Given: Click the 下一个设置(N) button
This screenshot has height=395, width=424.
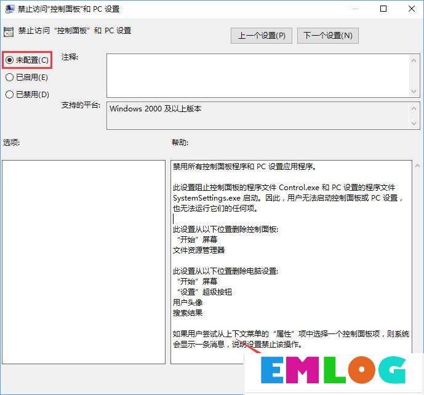Looking at the screenshot, I should click(328, 36).
